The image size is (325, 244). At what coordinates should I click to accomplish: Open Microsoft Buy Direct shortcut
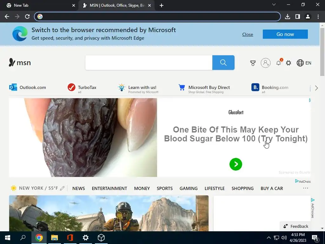point(204,89)
